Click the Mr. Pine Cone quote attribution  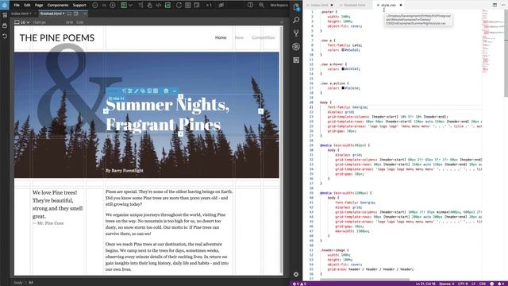coord(48,223)
